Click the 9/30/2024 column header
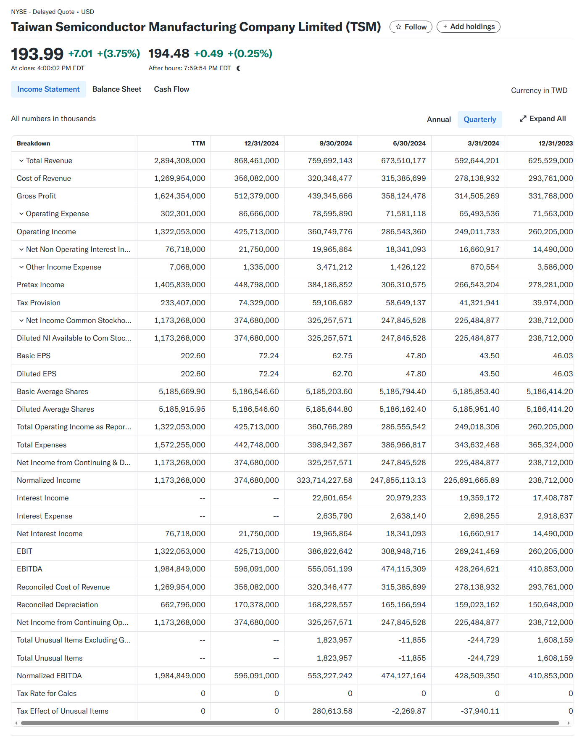The height and width of the screenshot is (738, 582). pyautogui.click(x=336, y=143)
